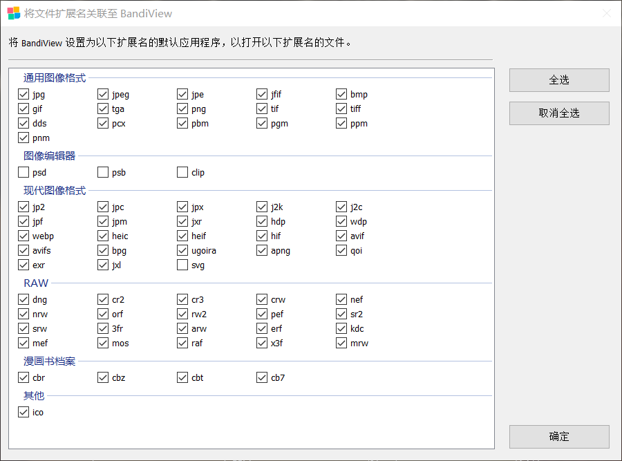The image size is (622, 461).
Task: Toggle the hdp checkbox
Action: pos(262,221)
